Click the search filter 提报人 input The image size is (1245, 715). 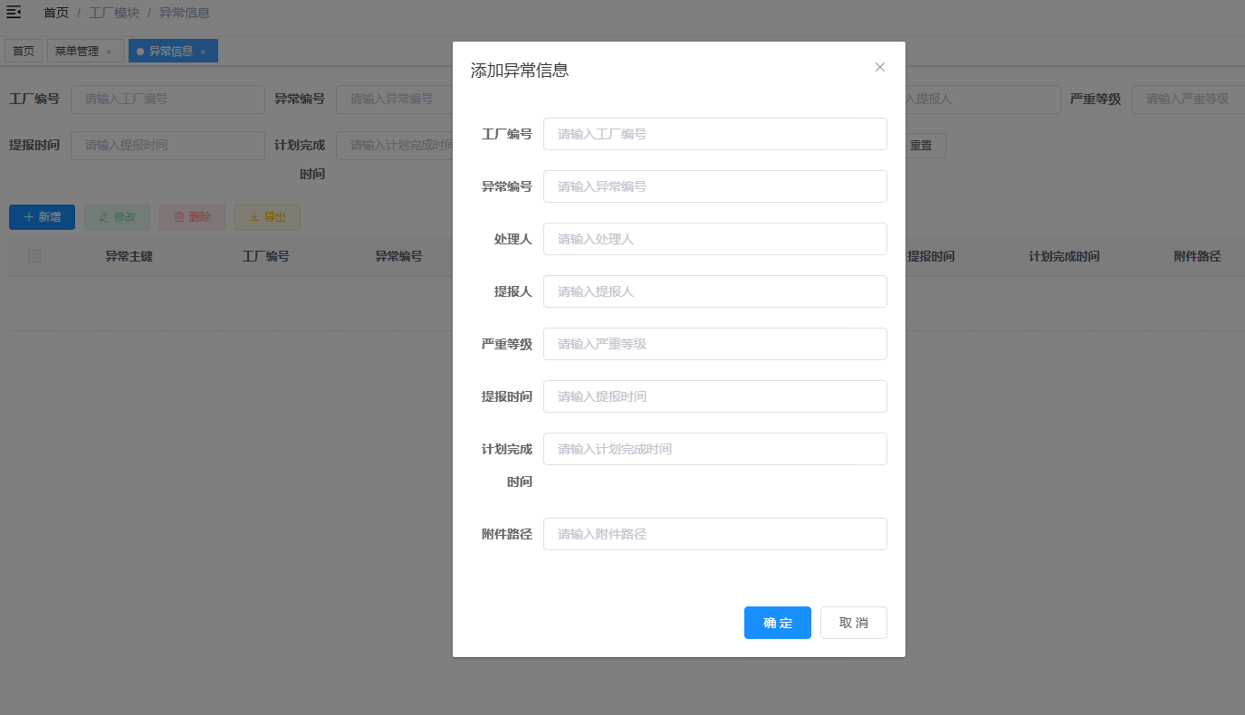pos(982,100)
